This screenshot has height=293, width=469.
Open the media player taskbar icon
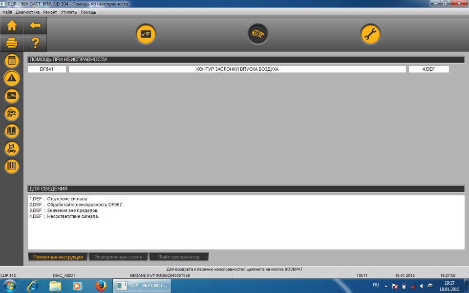(78, 286)
